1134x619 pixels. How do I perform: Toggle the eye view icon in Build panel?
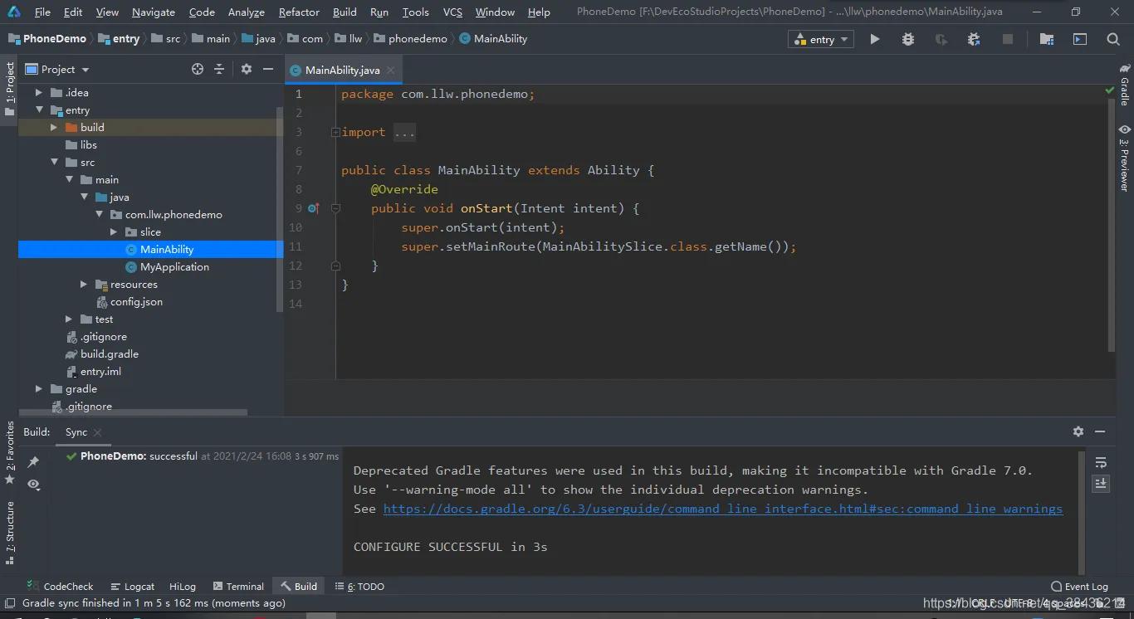33,484
